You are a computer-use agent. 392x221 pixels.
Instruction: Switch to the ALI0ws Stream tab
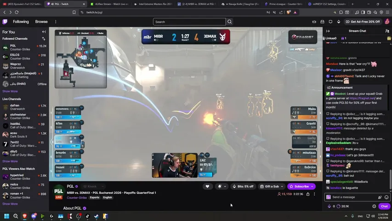(109, 4)
